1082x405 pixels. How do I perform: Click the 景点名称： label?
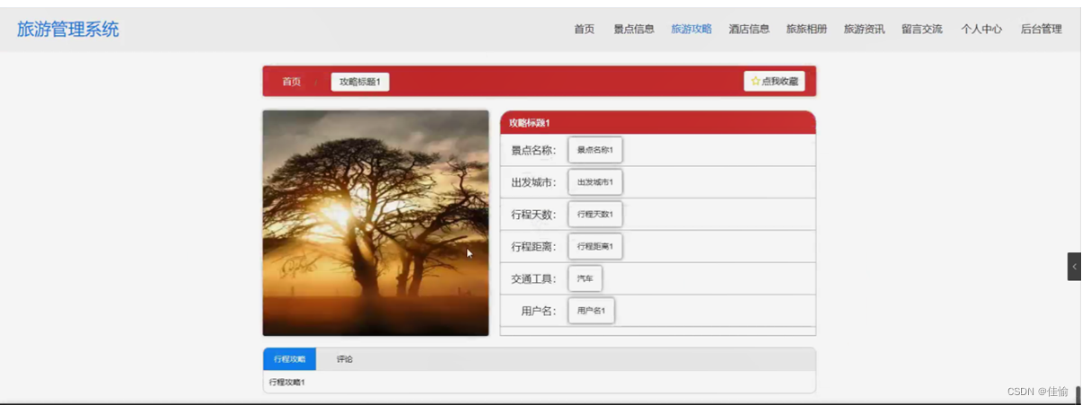[x=534, y=151]
